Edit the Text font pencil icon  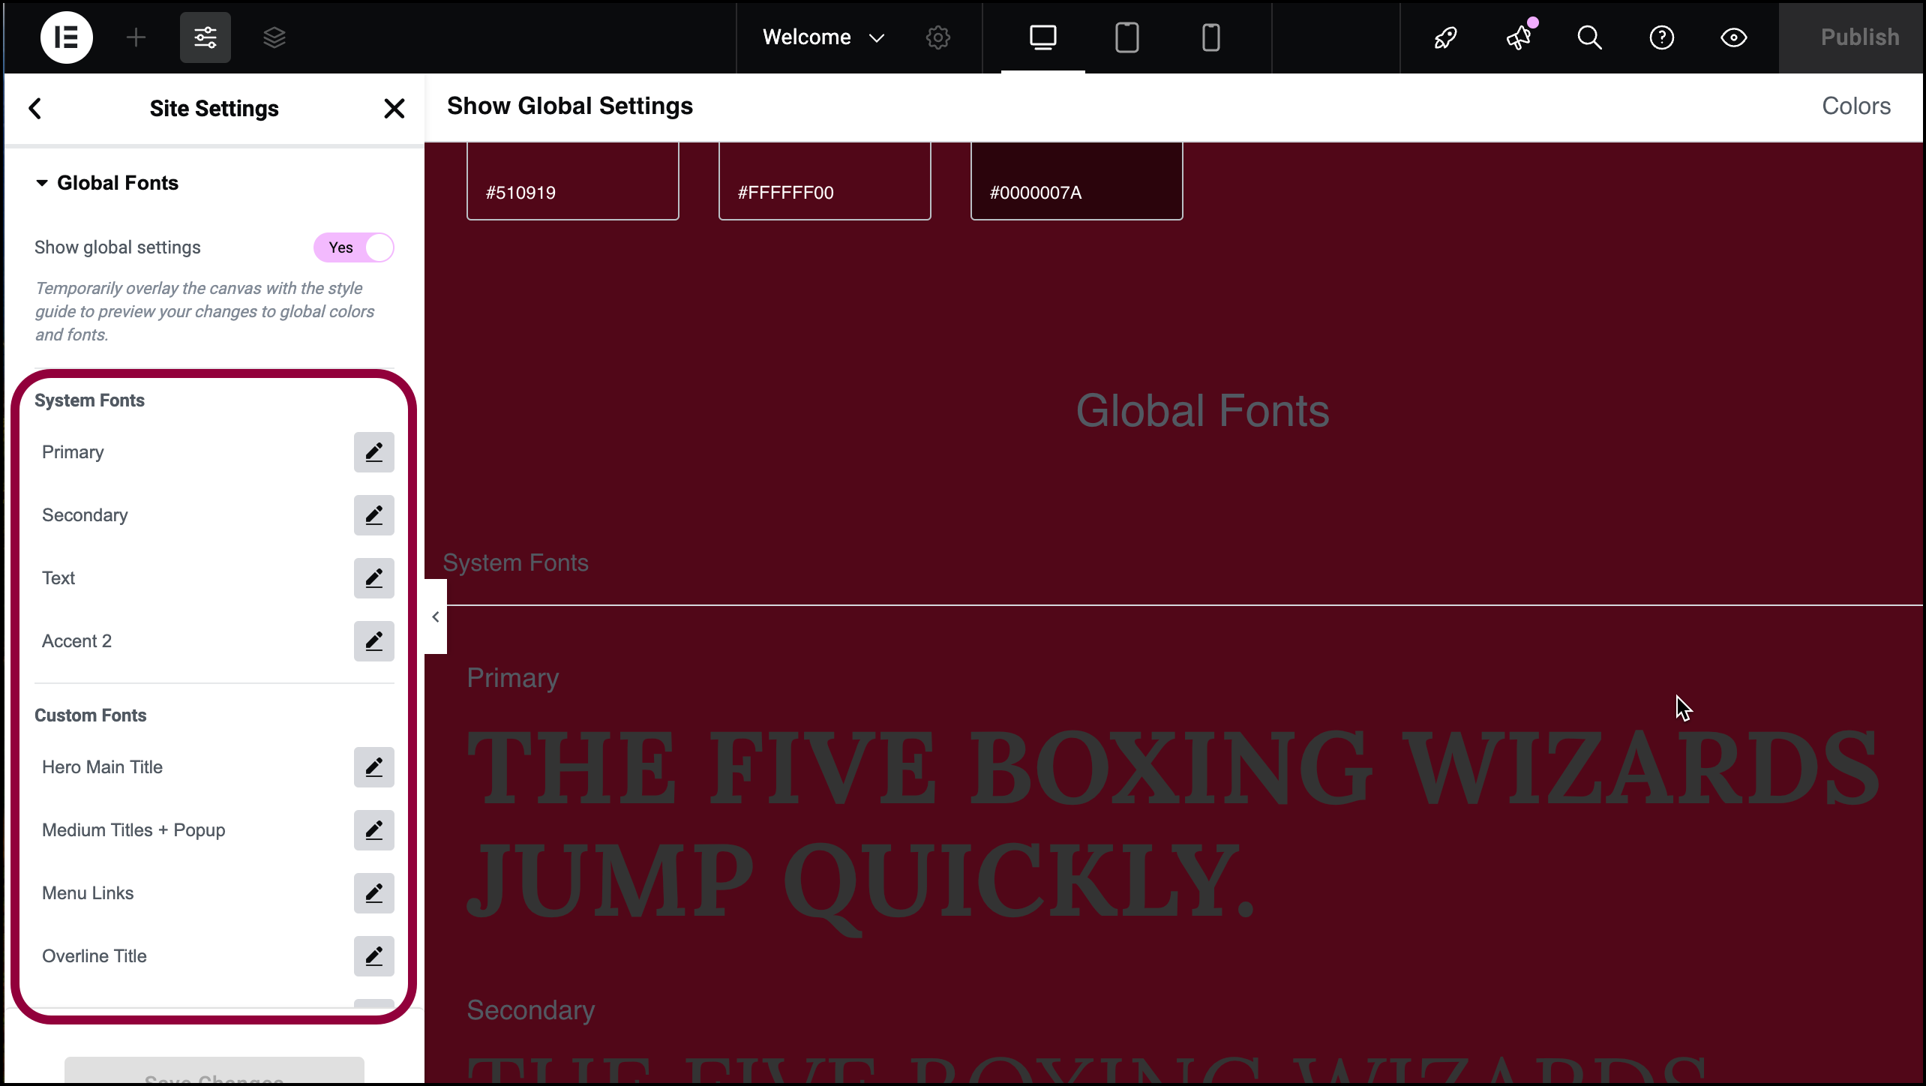tap(373, 578)
